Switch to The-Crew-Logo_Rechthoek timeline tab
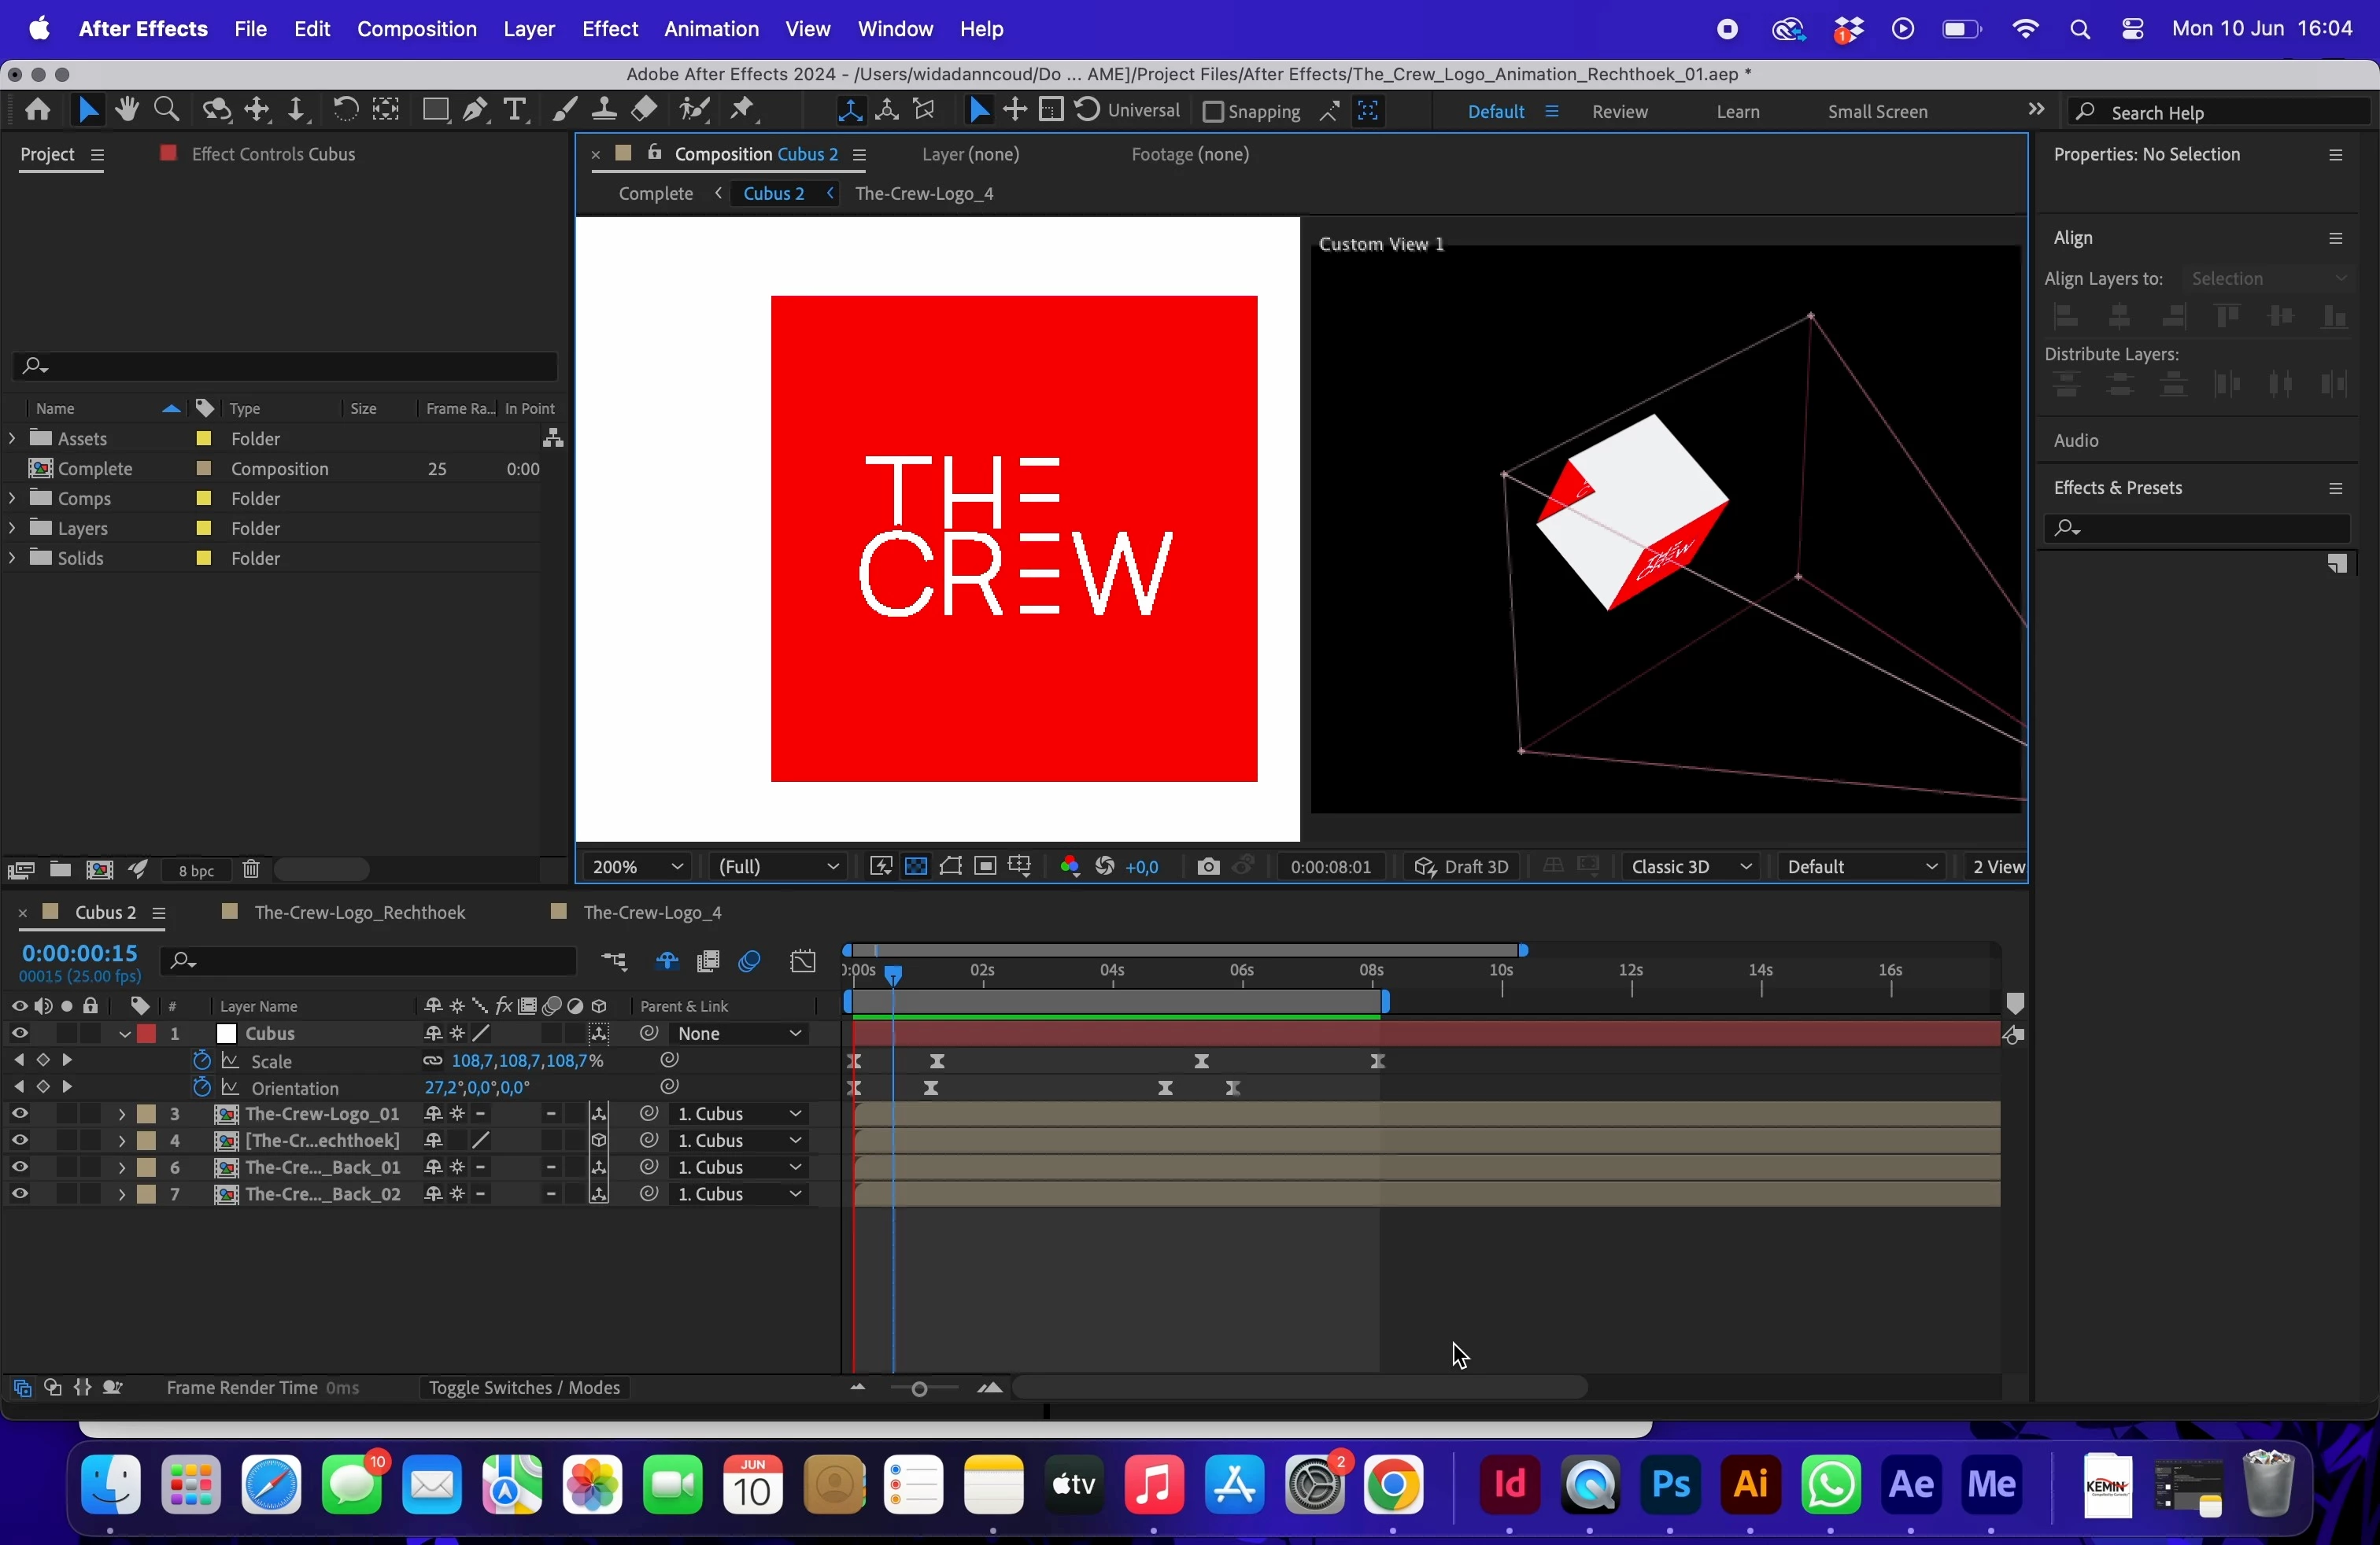This screenshot has height=1545, width=2380. tap(359, 913)
